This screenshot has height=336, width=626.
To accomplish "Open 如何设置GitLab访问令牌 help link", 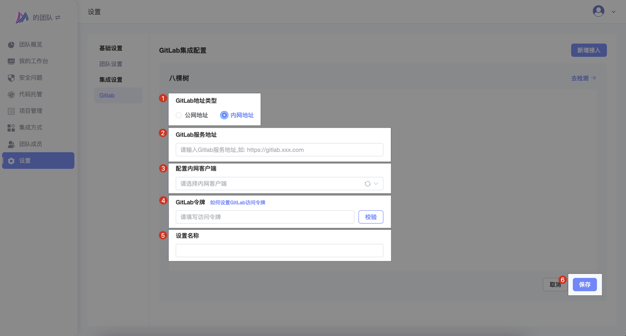I will point(238,202).
